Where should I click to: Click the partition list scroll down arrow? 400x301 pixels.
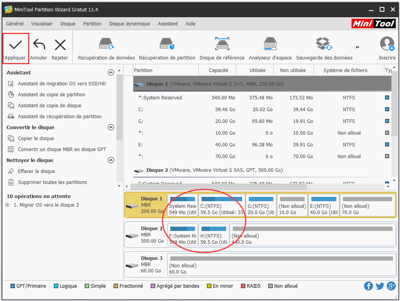click(394, 181)
